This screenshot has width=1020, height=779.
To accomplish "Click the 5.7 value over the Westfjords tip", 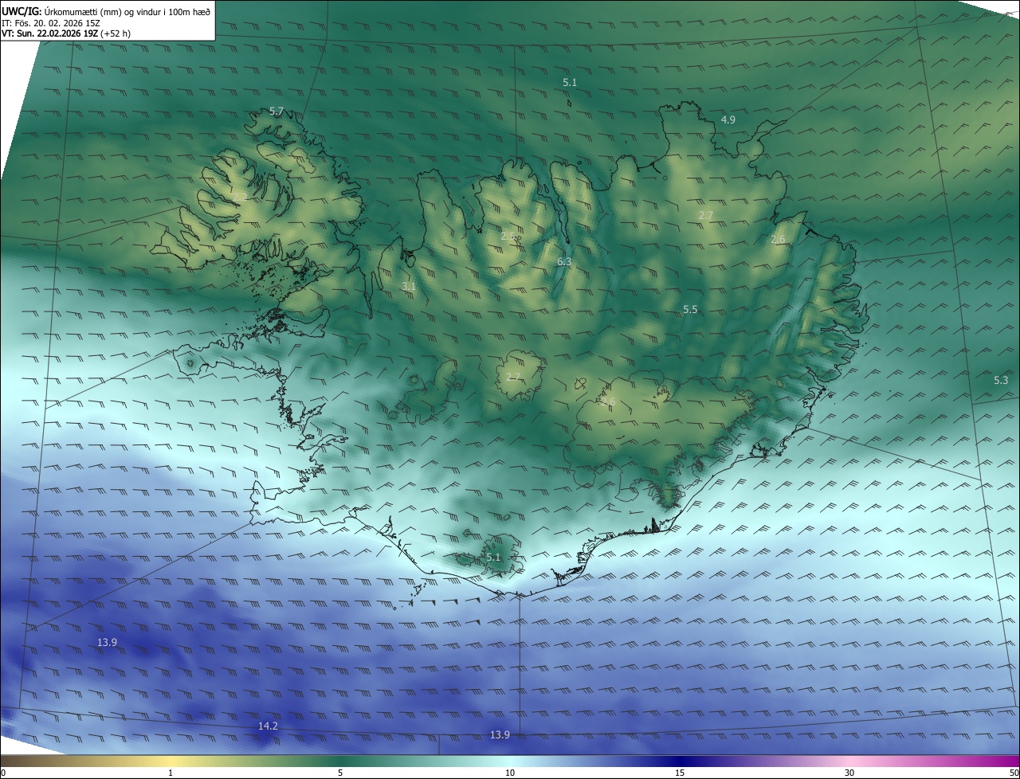I will (x=277, y=112).
